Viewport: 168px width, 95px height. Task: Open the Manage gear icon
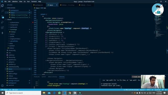point(2,85)
